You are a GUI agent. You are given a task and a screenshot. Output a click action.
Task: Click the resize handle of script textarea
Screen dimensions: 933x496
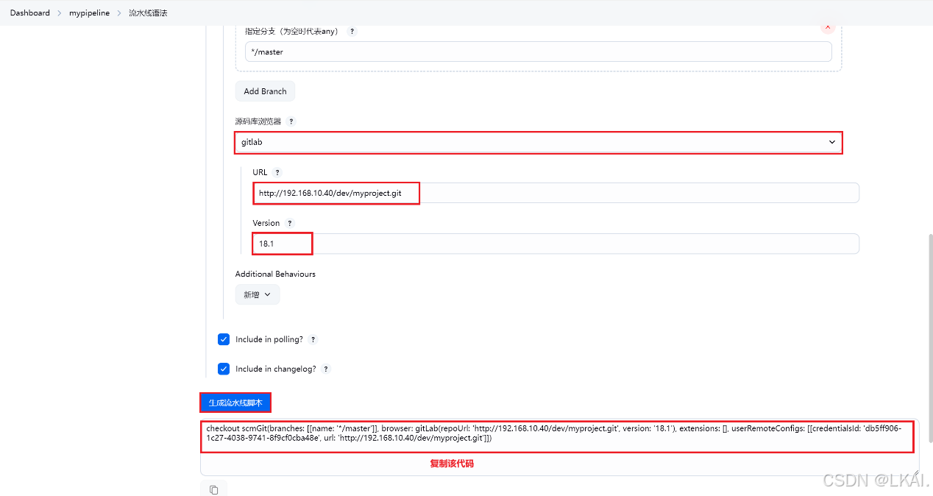coord(915,472)
